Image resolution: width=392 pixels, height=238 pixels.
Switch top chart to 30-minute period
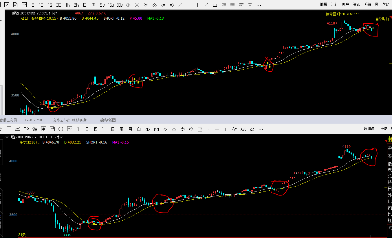[59, 5]
